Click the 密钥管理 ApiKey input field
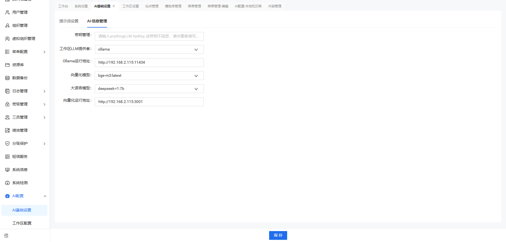506x242 pixels. [149, 36]
